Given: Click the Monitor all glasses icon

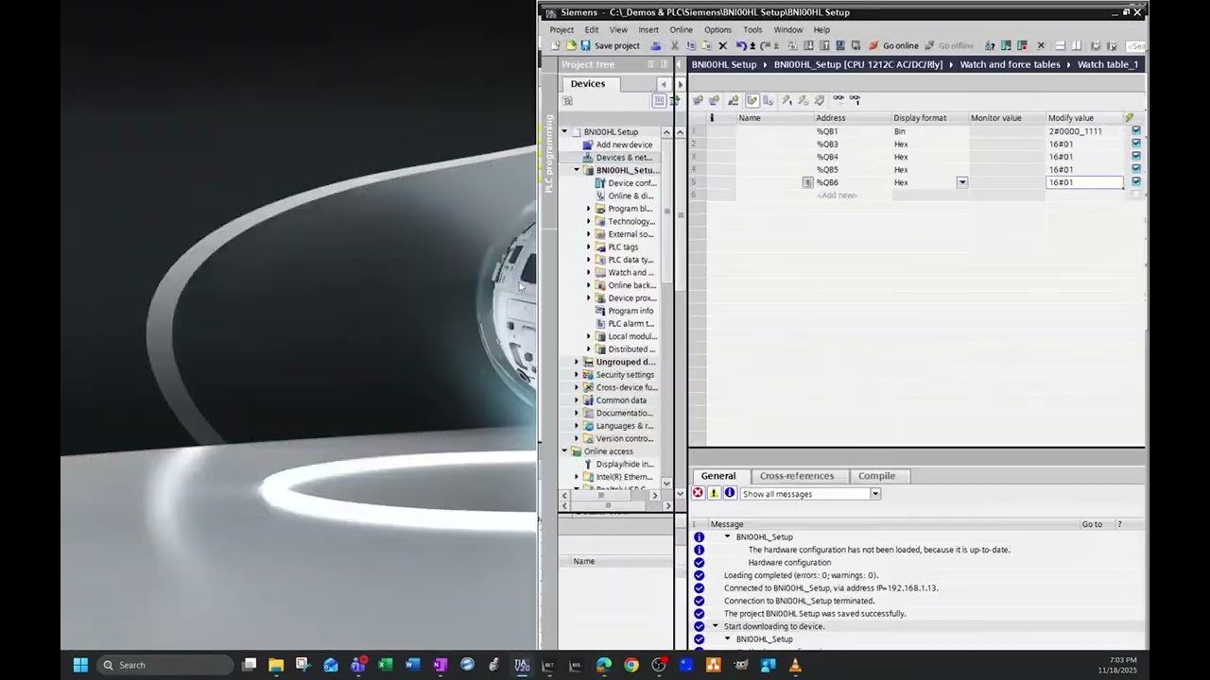Looking at the screenshot, I should click(838, 99).
